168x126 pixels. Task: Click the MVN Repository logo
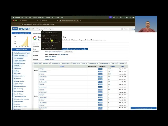[x=21, y=29]
